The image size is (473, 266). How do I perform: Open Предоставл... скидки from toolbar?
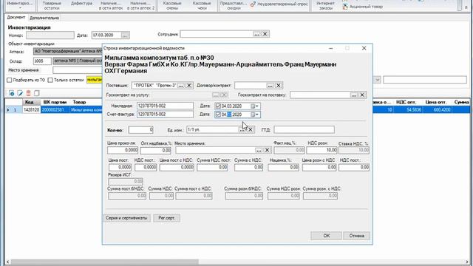[234, 6]
